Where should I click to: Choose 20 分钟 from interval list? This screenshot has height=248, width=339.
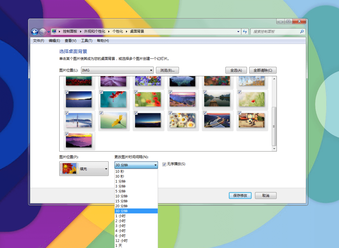click(136, 206)
